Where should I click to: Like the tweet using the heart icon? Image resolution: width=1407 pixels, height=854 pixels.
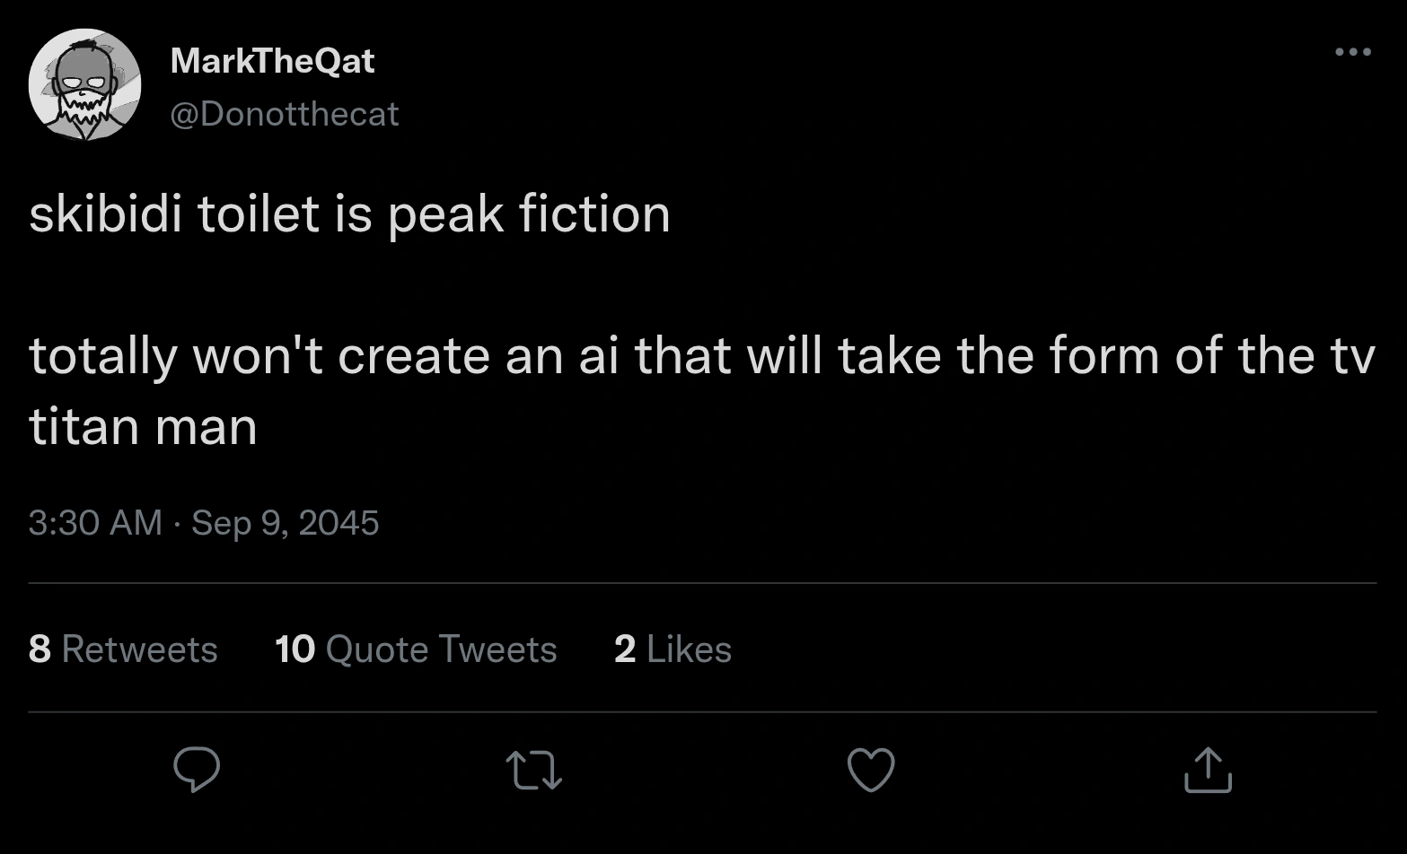870,771
